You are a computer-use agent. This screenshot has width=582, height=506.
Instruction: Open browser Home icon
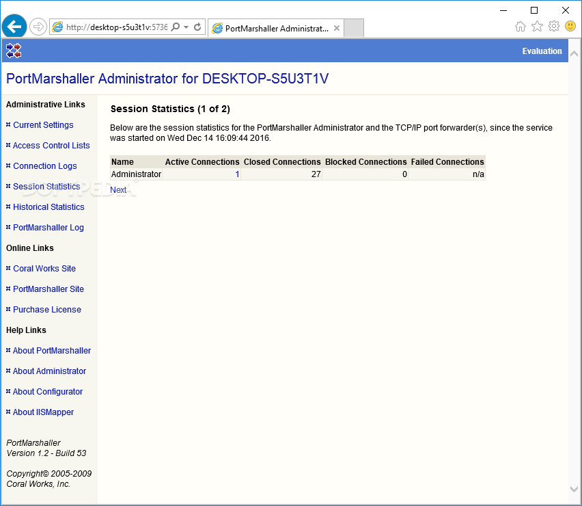click(521, 26)
